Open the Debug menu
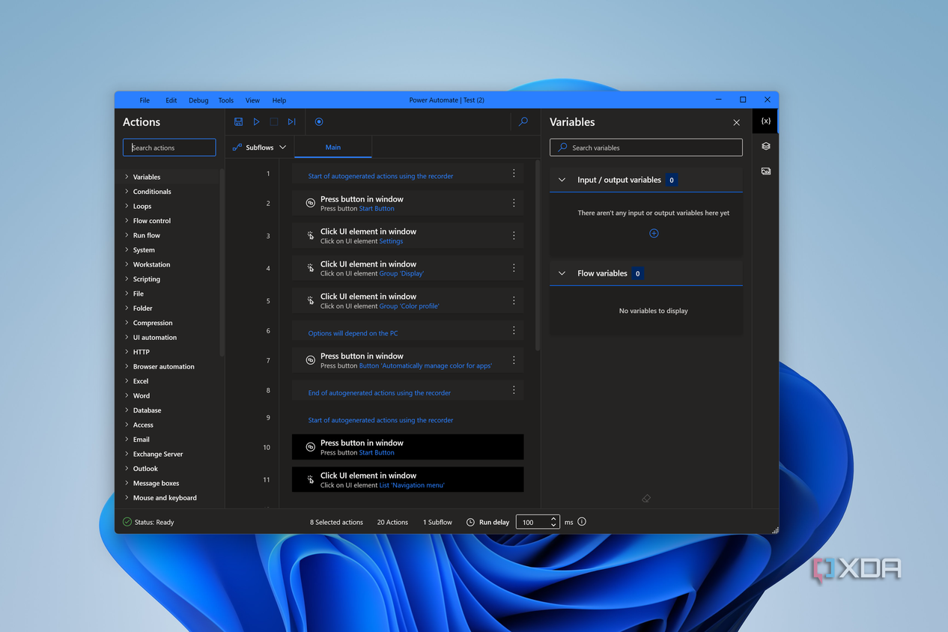 point(198,100)
